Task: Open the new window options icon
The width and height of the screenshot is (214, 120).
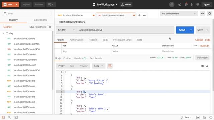Action: pyautogui.click(x=51, y=4)
